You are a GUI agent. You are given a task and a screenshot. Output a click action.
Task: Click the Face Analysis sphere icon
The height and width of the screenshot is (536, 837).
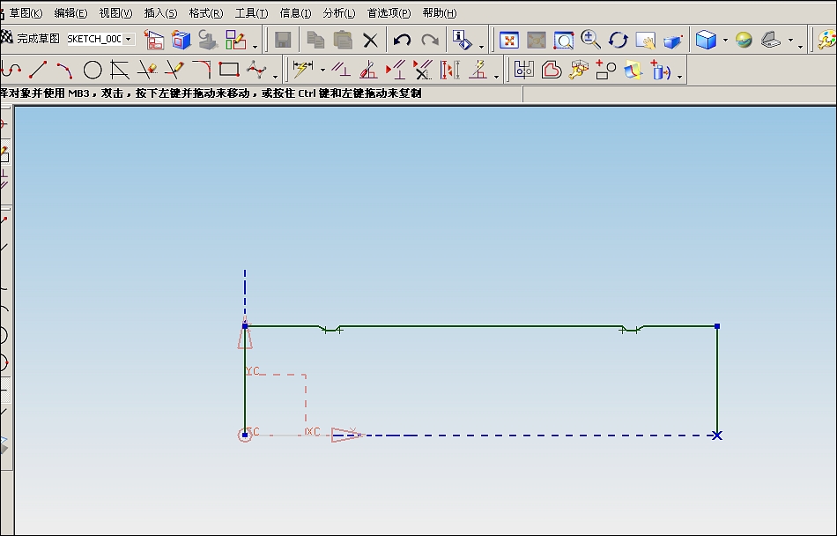click(x=744, y=40)
